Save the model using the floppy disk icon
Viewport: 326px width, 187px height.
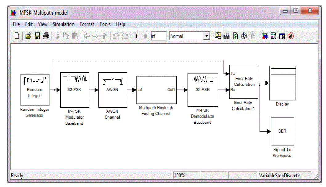tap(37, 36)
